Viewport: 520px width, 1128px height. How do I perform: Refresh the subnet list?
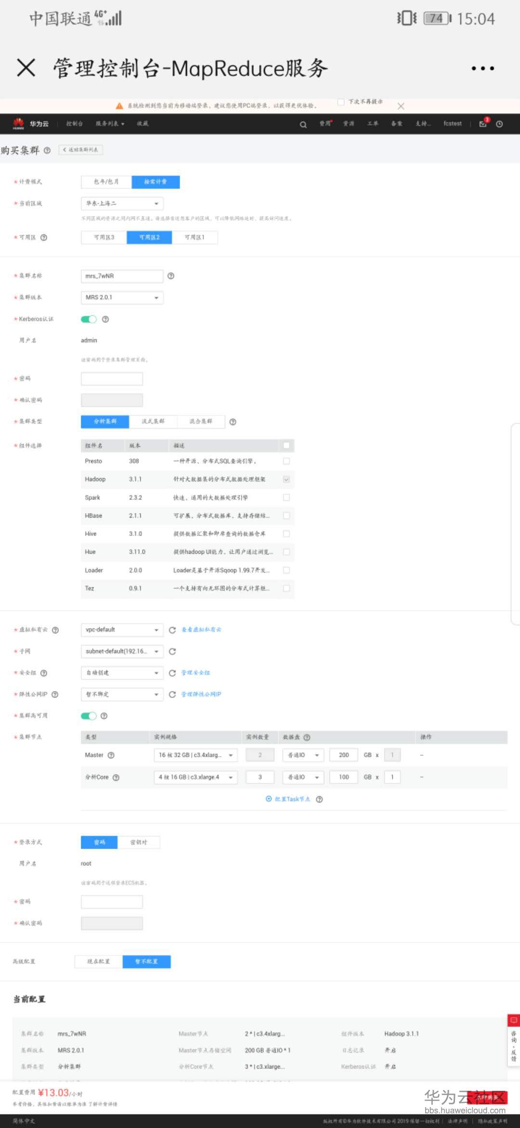[172, 652]
